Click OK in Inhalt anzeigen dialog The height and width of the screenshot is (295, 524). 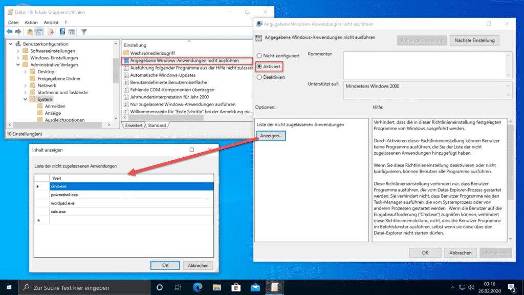(165, 266)
